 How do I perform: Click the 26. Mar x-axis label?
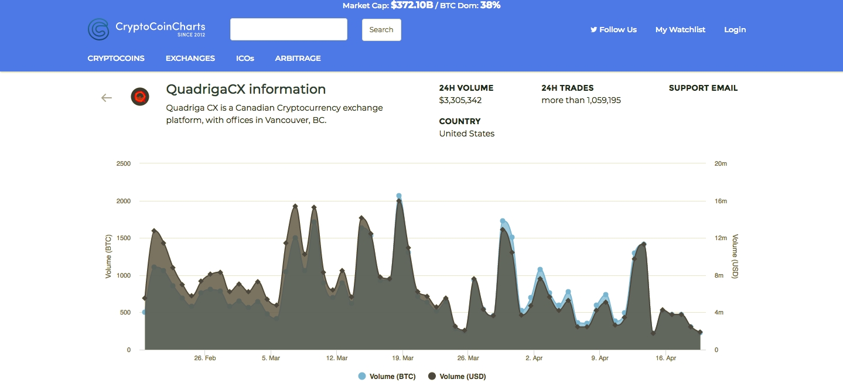tap(468, 358)
